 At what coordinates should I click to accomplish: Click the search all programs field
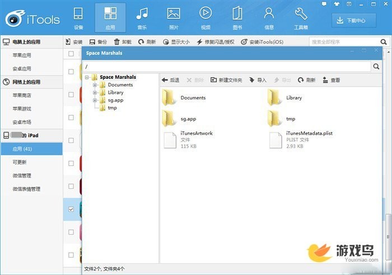[344, 42]
